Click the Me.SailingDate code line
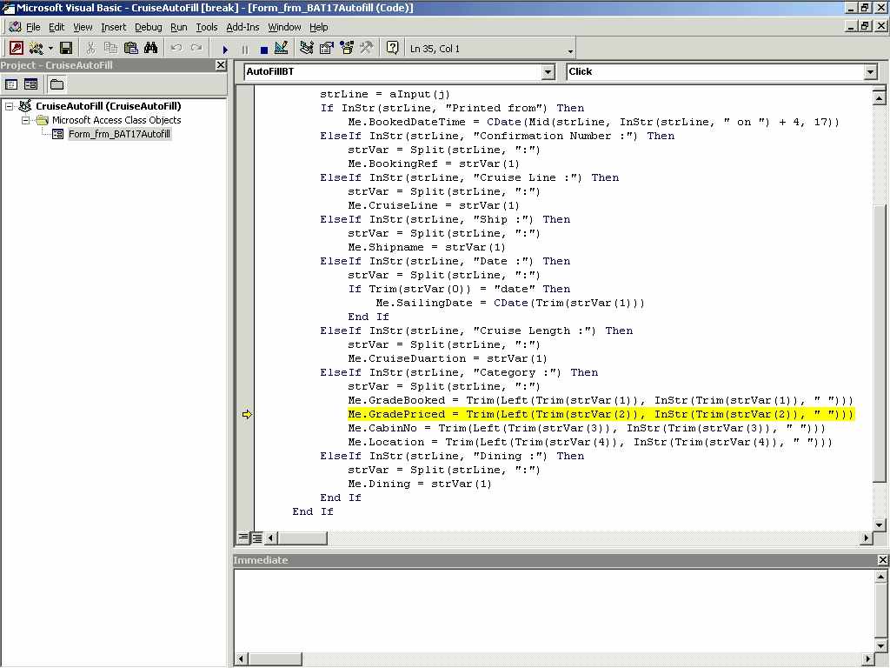Image resolution: width=890 pixels, height=668 pixels. pos(509,303)
